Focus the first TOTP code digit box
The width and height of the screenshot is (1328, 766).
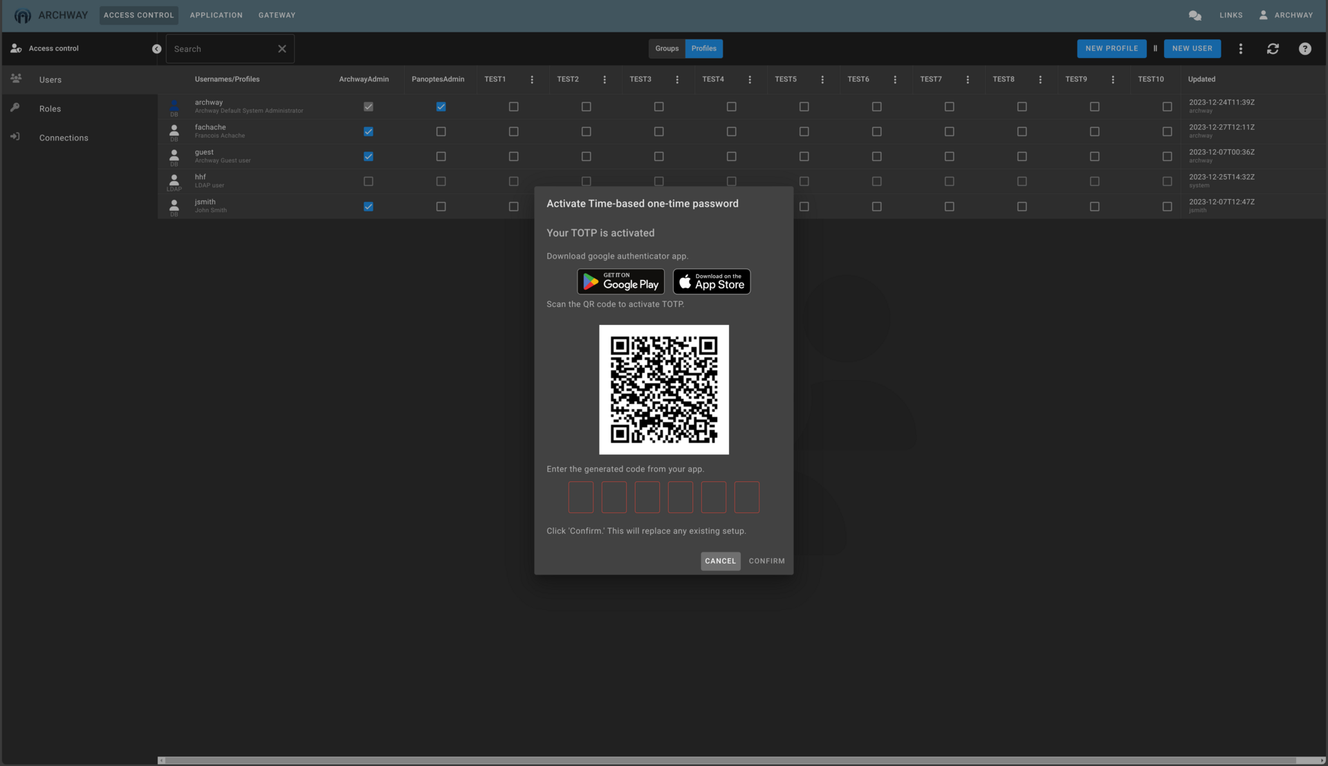(x=580, y=497)
